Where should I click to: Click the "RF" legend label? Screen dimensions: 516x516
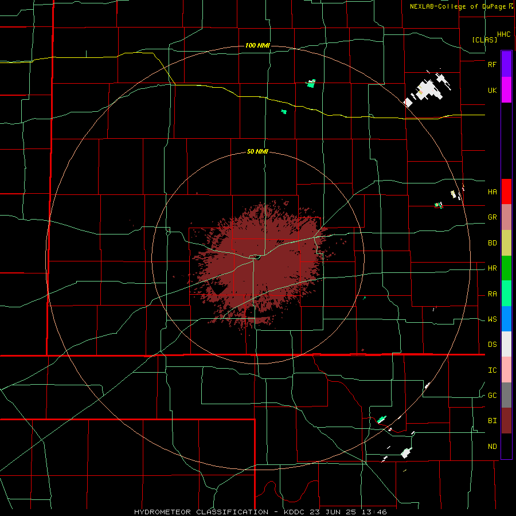(x=492, y=64)
